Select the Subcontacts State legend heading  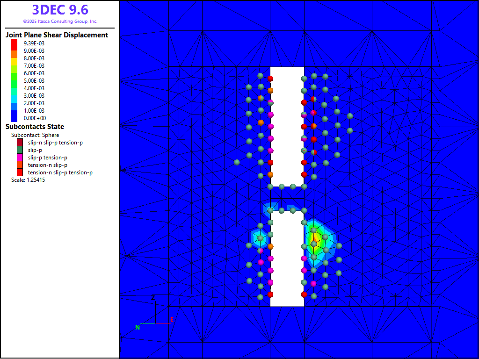point(35,127)
